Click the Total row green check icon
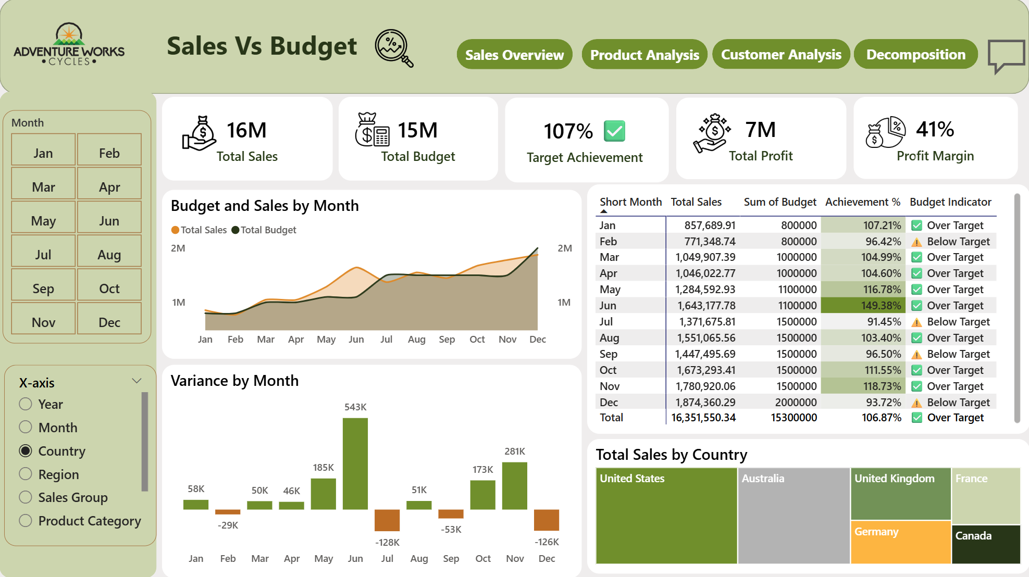Viewport: 1029px width, 577px height. click(x=917, y=418)
